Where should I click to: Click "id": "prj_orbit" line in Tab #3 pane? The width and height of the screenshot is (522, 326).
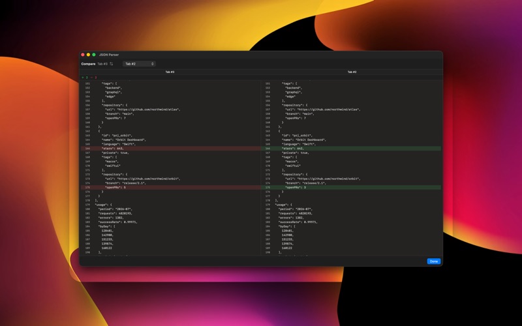pyautogui.click(x=117, y=136)
